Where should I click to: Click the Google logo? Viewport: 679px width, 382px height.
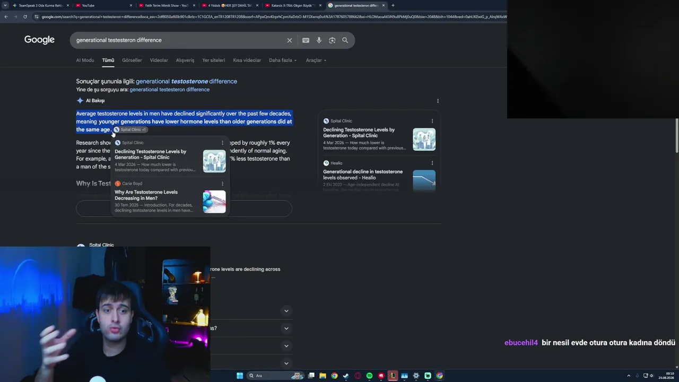tap(39, 40)
